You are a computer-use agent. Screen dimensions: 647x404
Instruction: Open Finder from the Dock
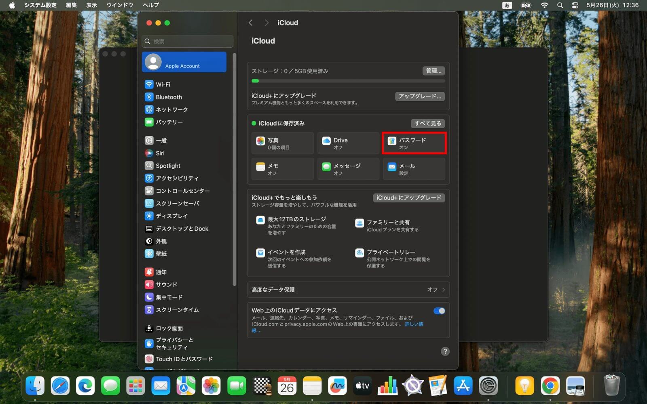(x=35, y=386)
